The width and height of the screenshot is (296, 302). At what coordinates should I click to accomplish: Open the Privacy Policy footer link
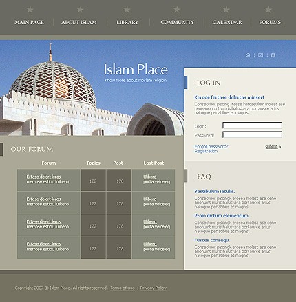154,288
